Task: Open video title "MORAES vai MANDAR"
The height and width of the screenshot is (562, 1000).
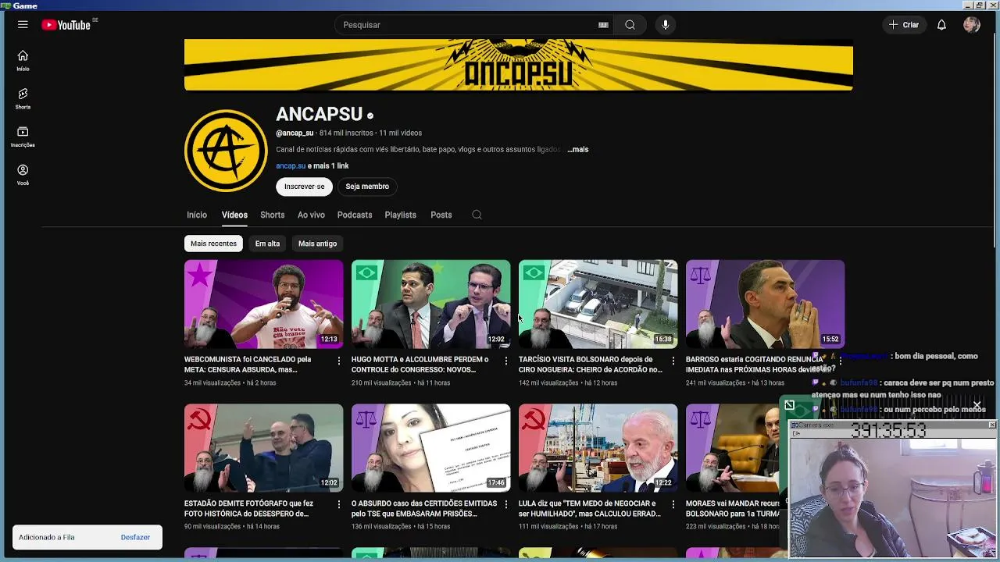Action: click(732, 508)
